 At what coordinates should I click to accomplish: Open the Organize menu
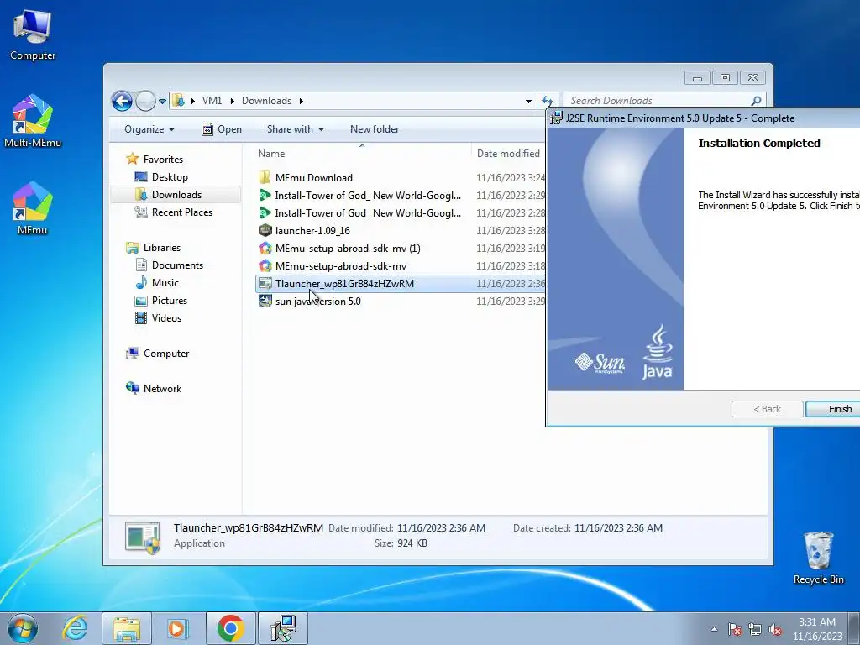pos(149,128)
